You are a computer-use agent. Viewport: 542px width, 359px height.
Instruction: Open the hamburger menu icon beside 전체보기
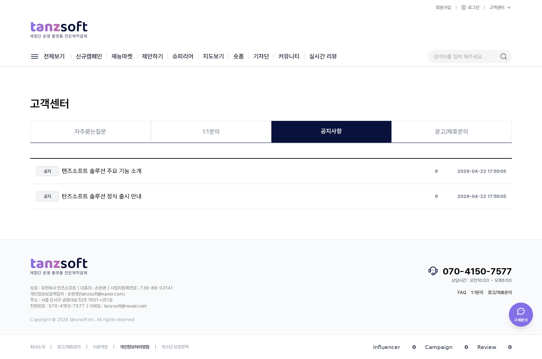(35, 56)
